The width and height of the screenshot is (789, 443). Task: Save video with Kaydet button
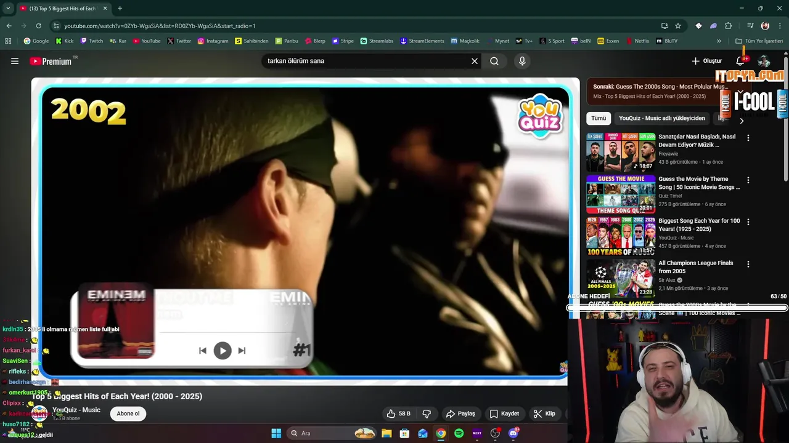coord(504,413)
